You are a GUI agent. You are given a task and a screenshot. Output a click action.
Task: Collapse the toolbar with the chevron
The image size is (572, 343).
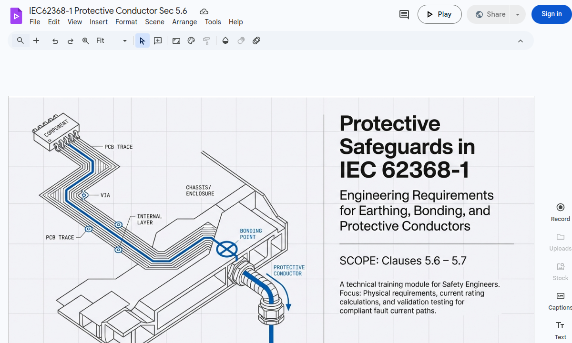(521, 40)
